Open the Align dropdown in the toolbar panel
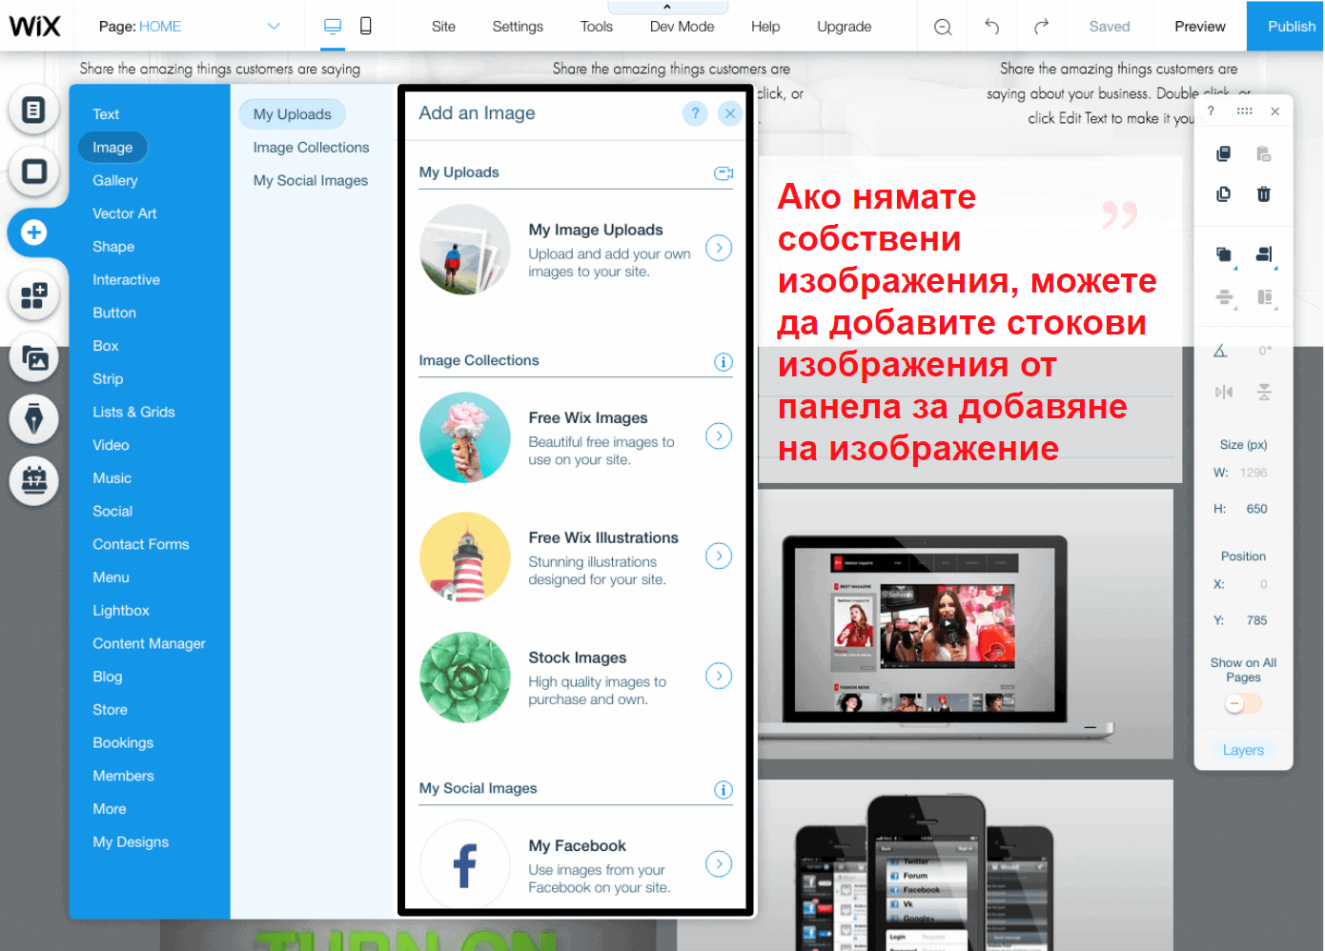Image resolution: width=1325 pixels, height=951 pixels. click(1264, 254)
